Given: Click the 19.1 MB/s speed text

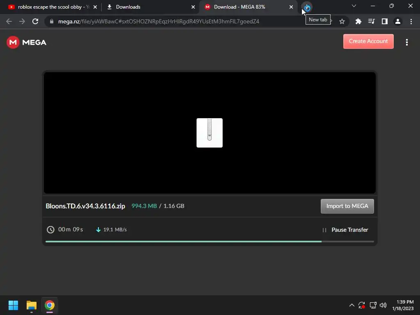Looking at the screenshot, I should pyautogui.click(x=115, y=230).
